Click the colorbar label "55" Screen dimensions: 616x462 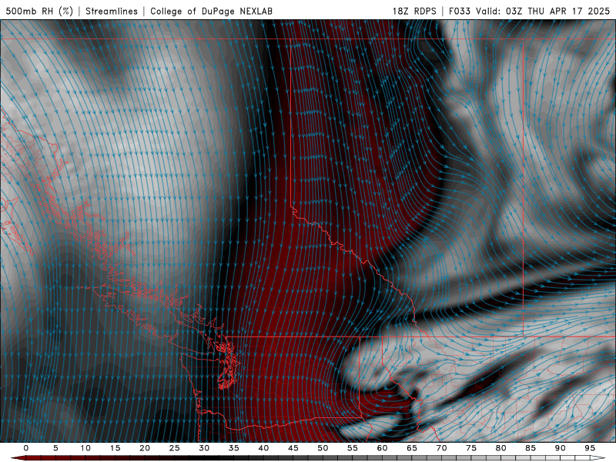pyautogui.click(x=353, y=448)
